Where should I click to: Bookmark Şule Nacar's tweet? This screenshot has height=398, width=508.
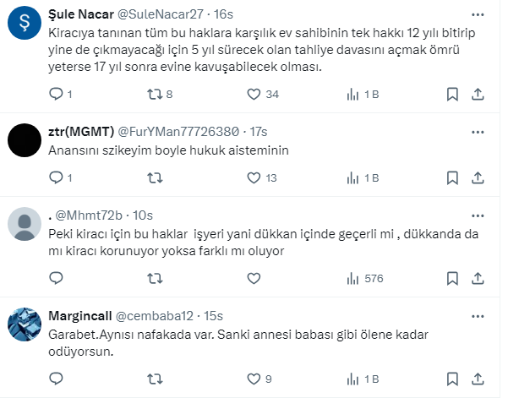pos(451,94)
